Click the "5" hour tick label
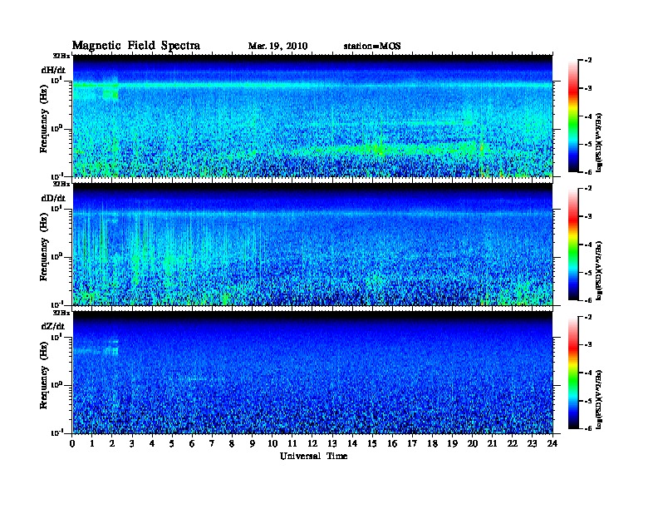 coord(172,444)
